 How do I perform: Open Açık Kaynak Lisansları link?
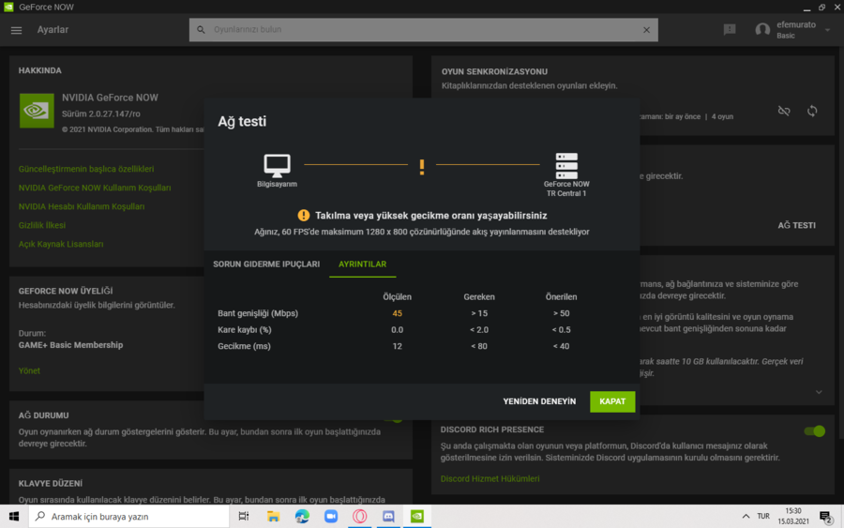click(x=61, y=245)
